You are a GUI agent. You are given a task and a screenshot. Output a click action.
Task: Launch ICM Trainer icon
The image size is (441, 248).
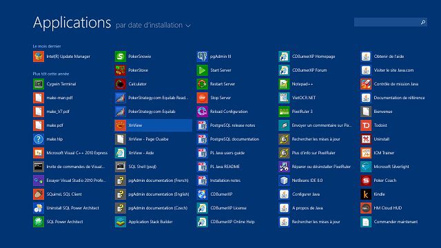click(366, 153)
